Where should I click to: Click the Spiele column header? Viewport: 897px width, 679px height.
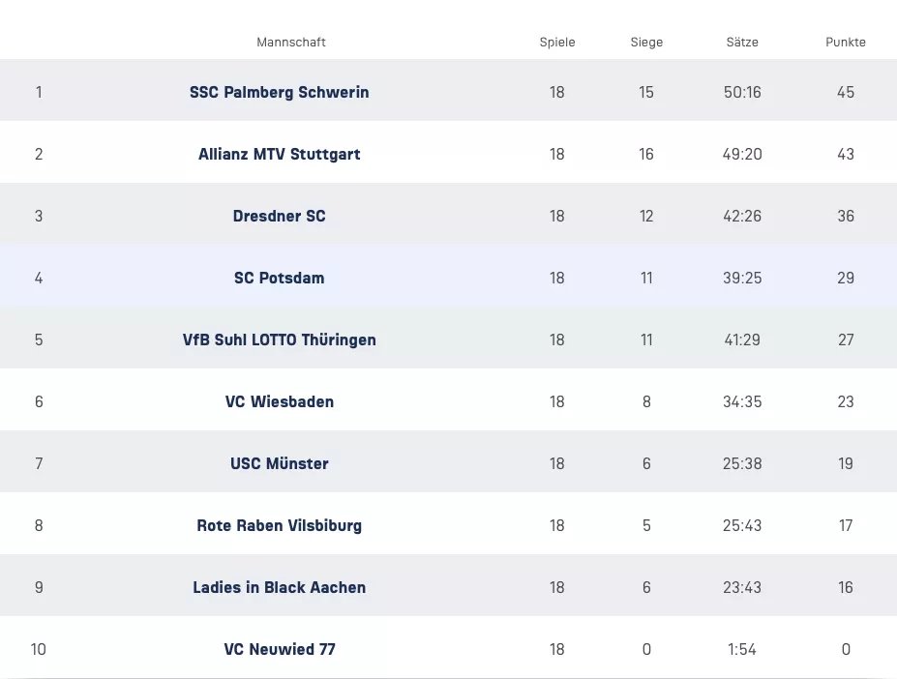pos(557,42)
